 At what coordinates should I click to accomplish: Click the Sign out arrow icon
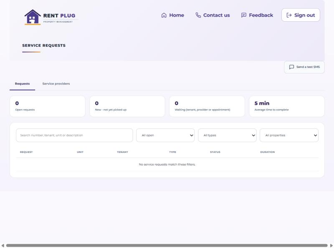289,15
